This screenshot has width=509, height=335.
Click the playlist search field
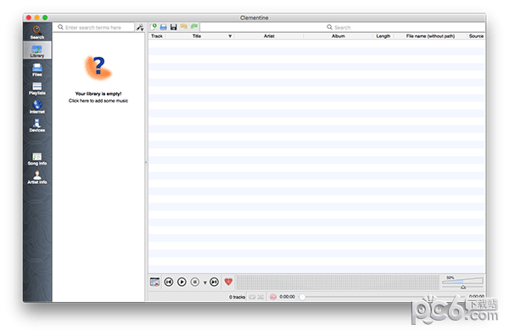pyautogui.click(x=342, y=27)
